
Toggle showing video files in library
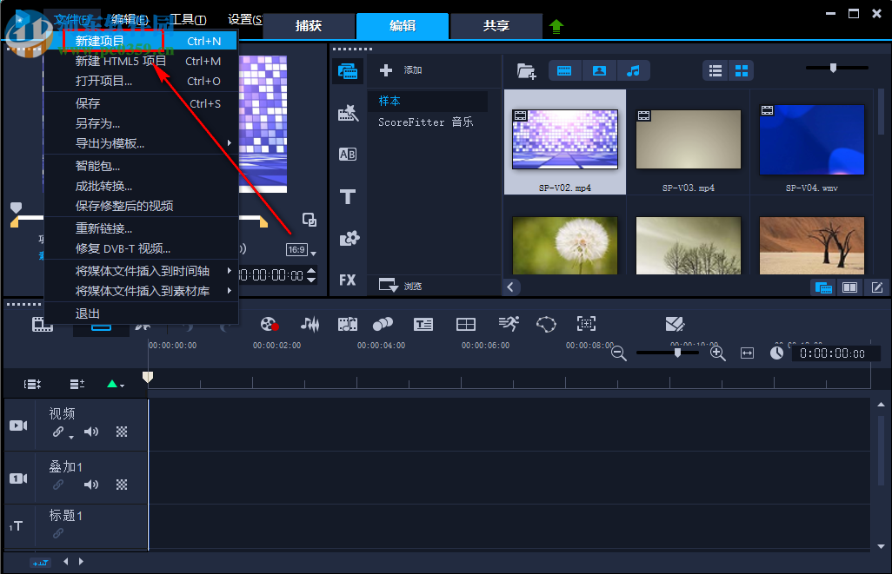[564, 70]
